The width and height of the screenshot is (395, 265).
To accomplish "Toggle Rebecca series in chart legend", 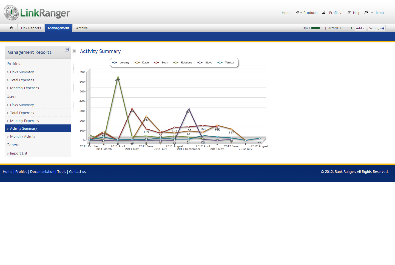I will point(183,63).
